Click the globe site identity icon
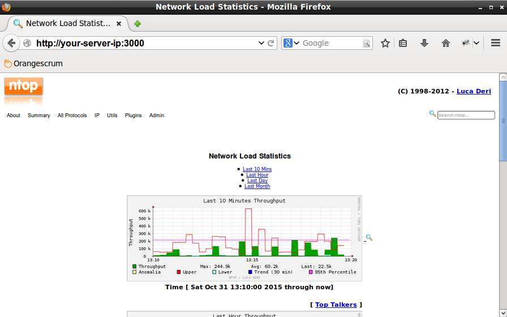 pyautogui.click(x=27, y=43)
